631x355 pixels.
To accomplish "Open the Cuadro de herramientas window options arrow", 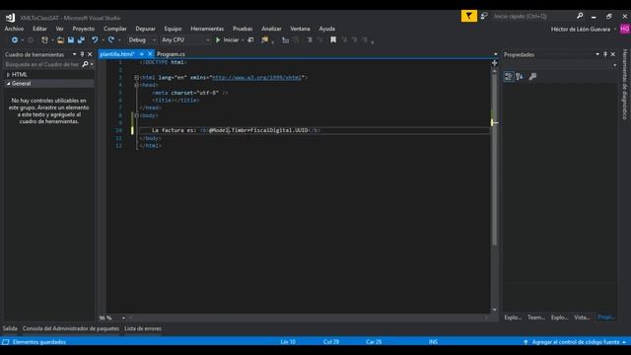I will click(75, 54).
